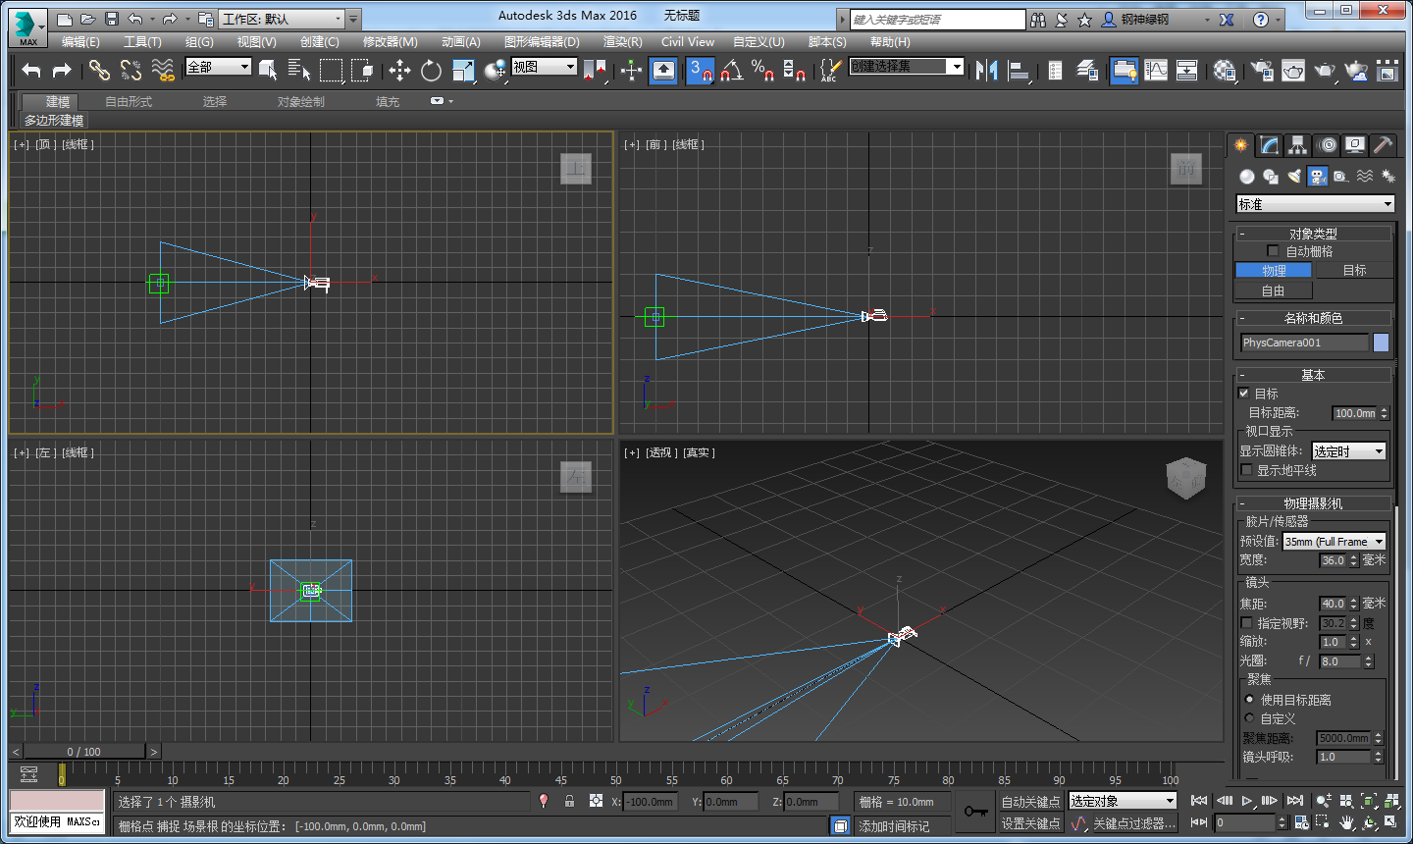Select the Cameras category icon

tap(1318, 177)
